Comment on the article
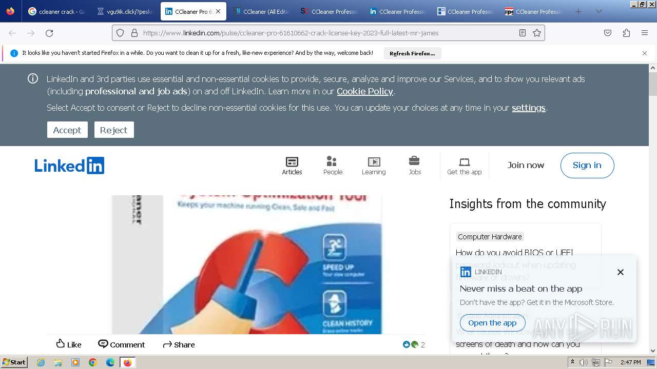This screenshot has width=657, height=369. pos(121,344)
